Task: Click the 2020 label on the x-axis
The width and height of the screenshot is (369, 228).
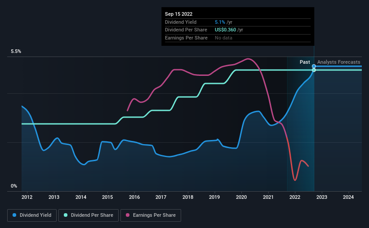Action: pos(241,197)
